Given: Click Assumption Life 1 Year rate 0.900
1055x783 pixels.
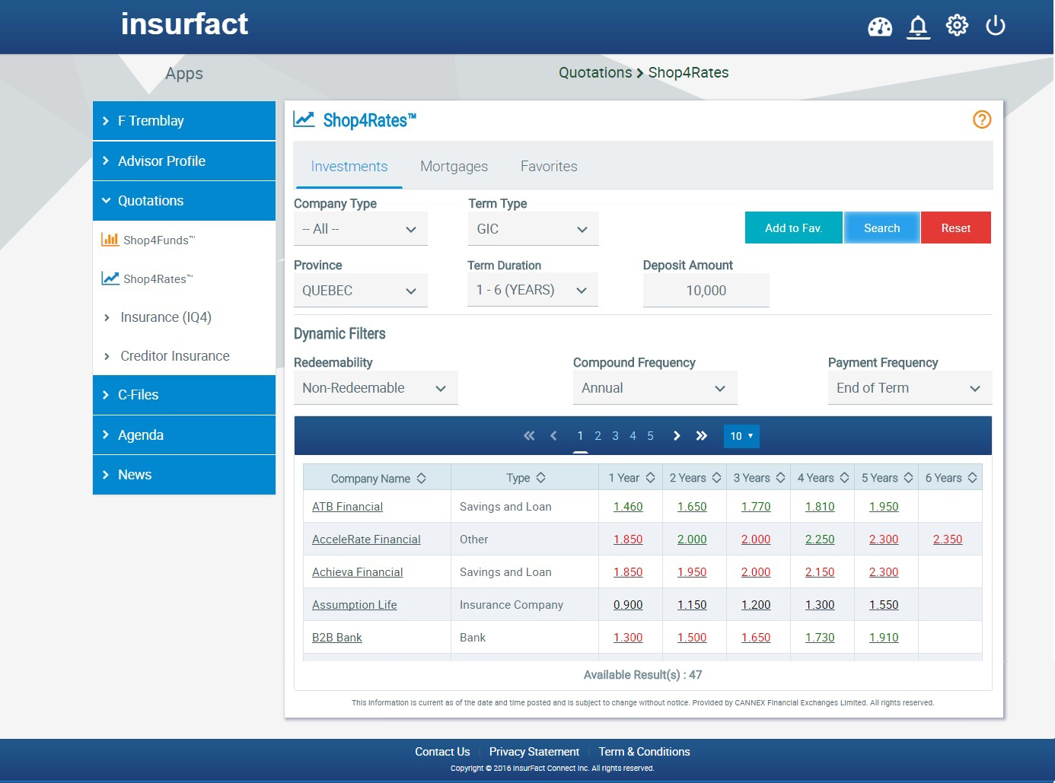Looking at the screenshot, I should pyautogui.click(x=628, y=605).
